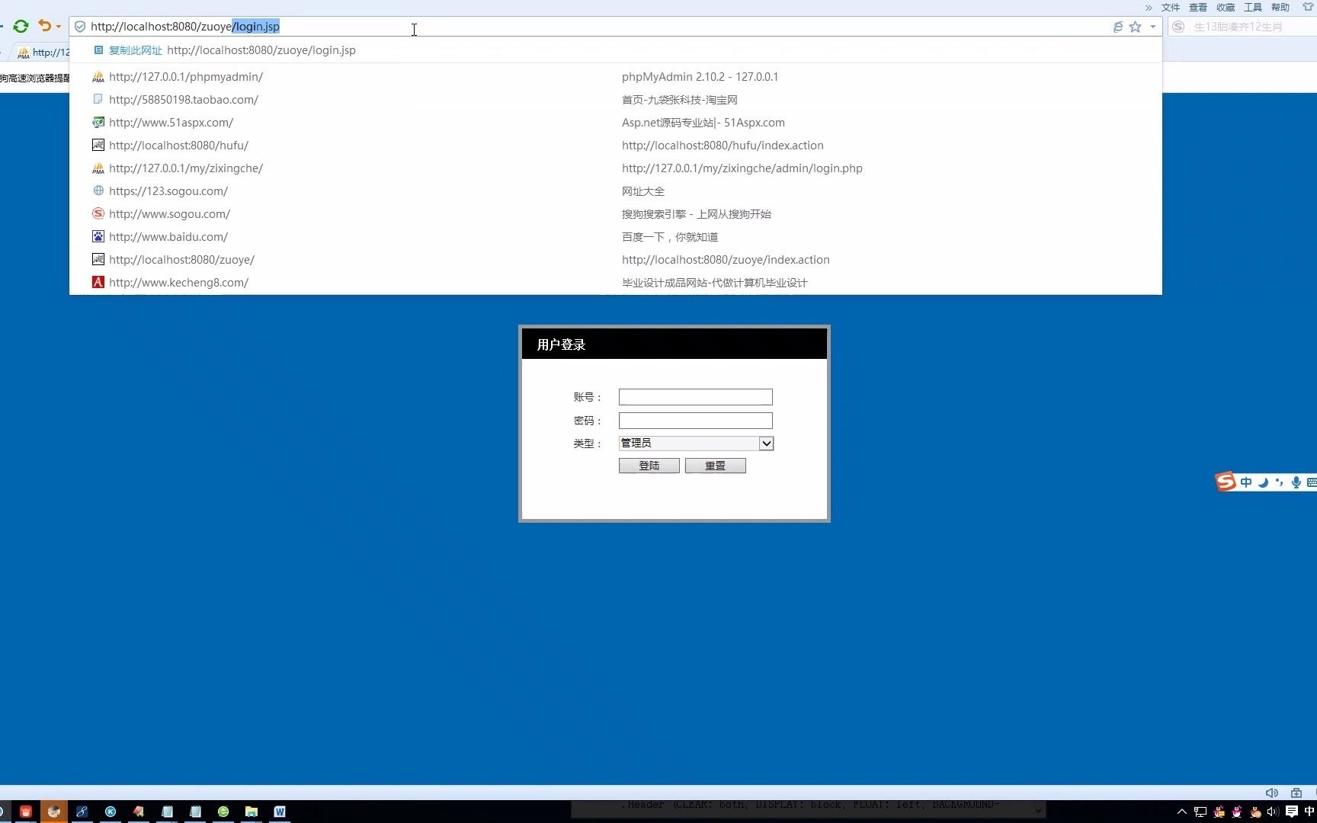Open the dropdown arrow beside the undo icon
This screenshot has width=1317, height=823.
click(x=59, y=27)
